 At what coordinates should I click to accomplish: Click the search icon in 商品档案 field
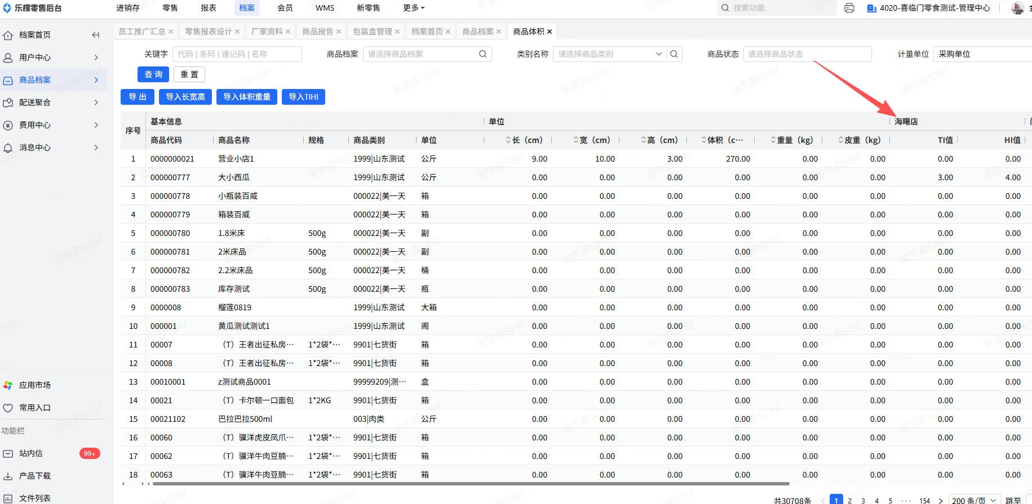[x=482, y=54]
